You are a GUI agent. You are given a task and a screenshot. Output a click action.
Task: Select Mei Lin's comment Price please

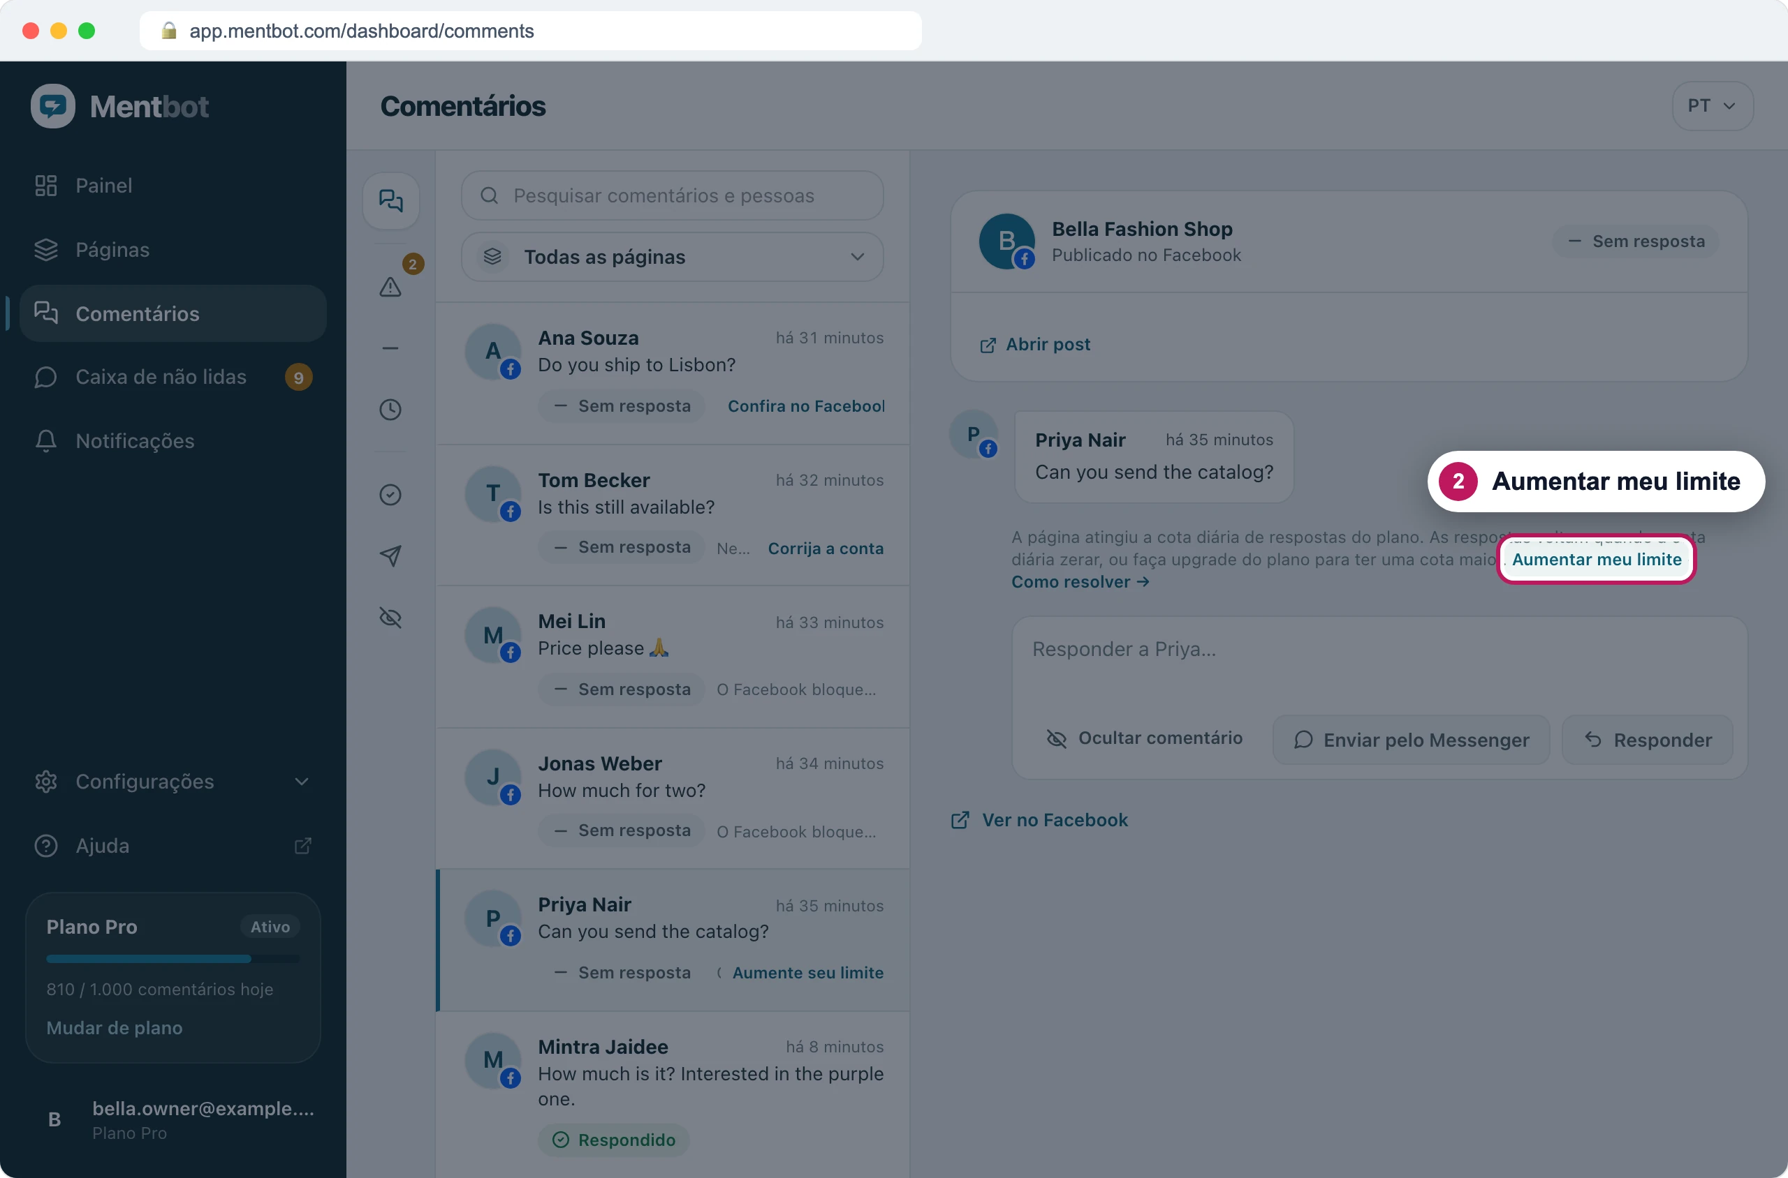coord(673,657)
